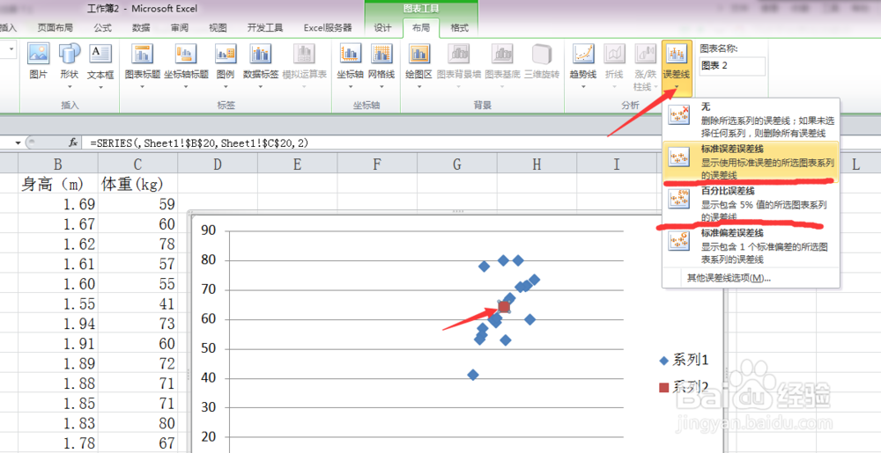This screenshot has height=453, width=881.
Task: Click the fx insert function icon
Action: 73,143
